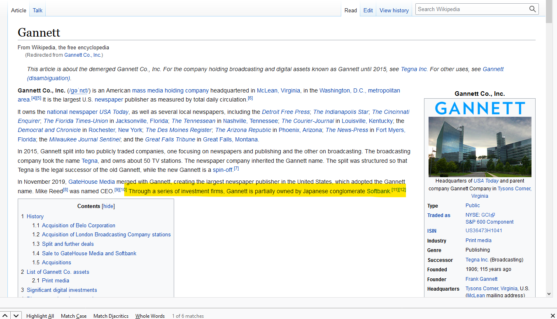Jump to Acquisition of Belo Corporation section
Image resolution: width=557 pixels, height=319 pixels.
pos(79,225)
